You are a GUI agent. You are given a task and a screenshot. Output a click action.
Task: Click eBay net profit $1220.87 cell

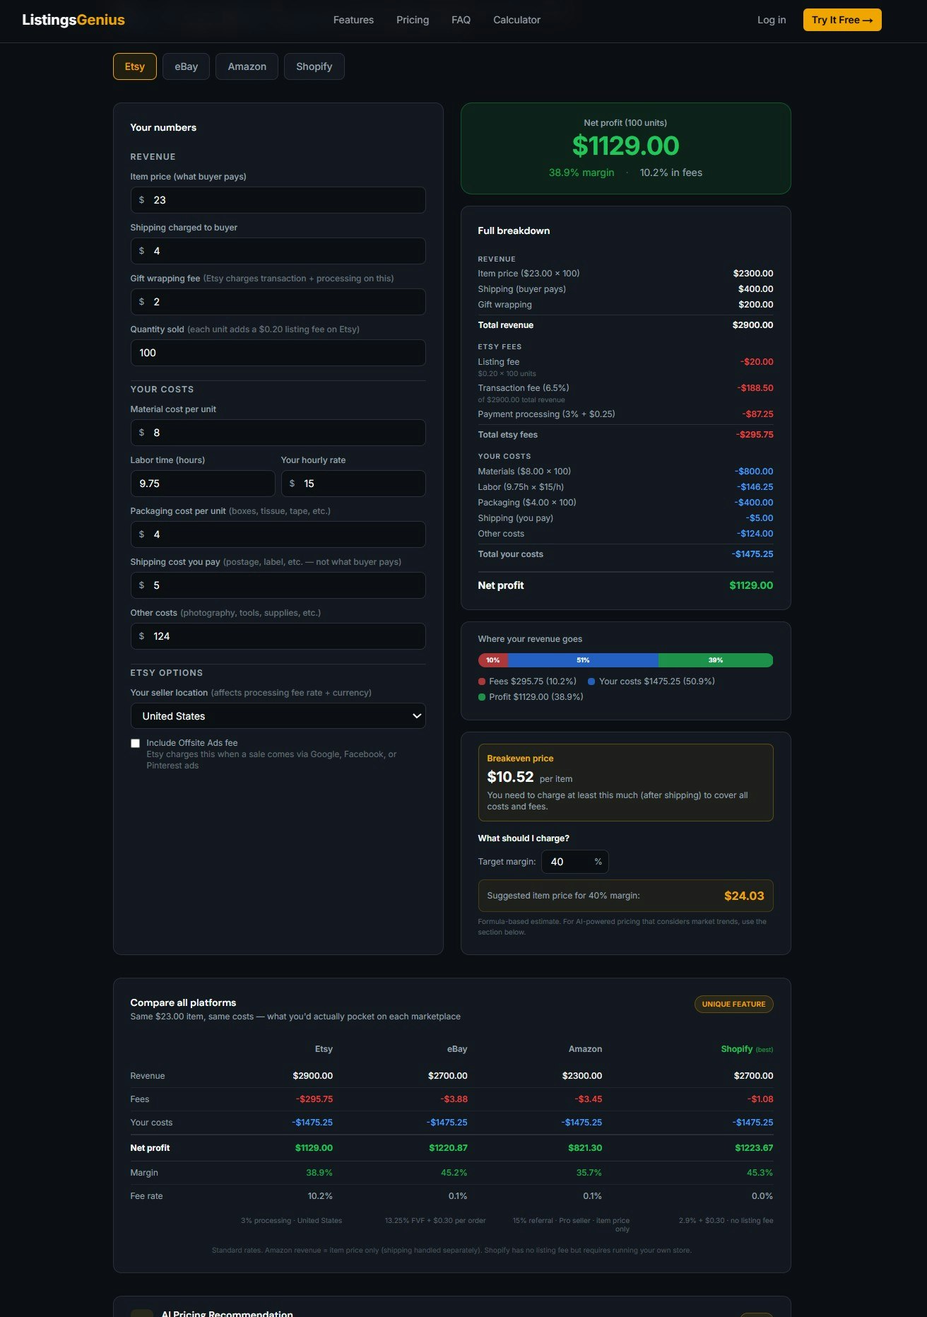click(448, 1148)
